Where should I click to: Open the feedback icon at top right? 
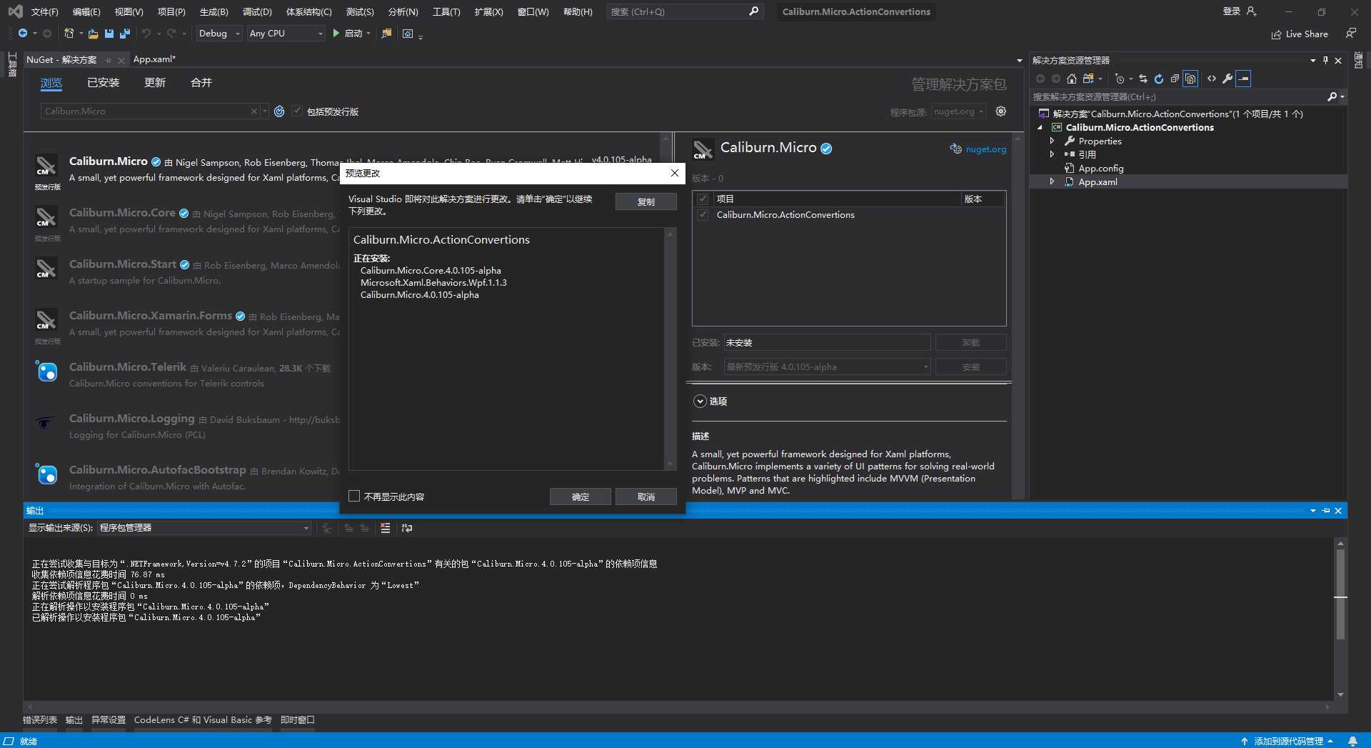coord(1351,34)
